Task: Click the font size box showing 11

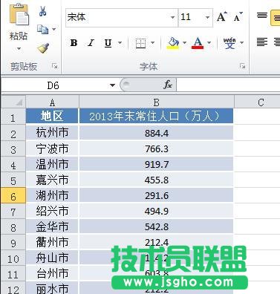Action: tap(192, 17)
